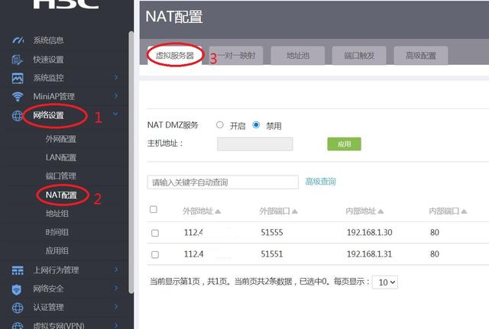Open 快速设置 menu label
Screen dimensions: 489x329
click(48, 60)
